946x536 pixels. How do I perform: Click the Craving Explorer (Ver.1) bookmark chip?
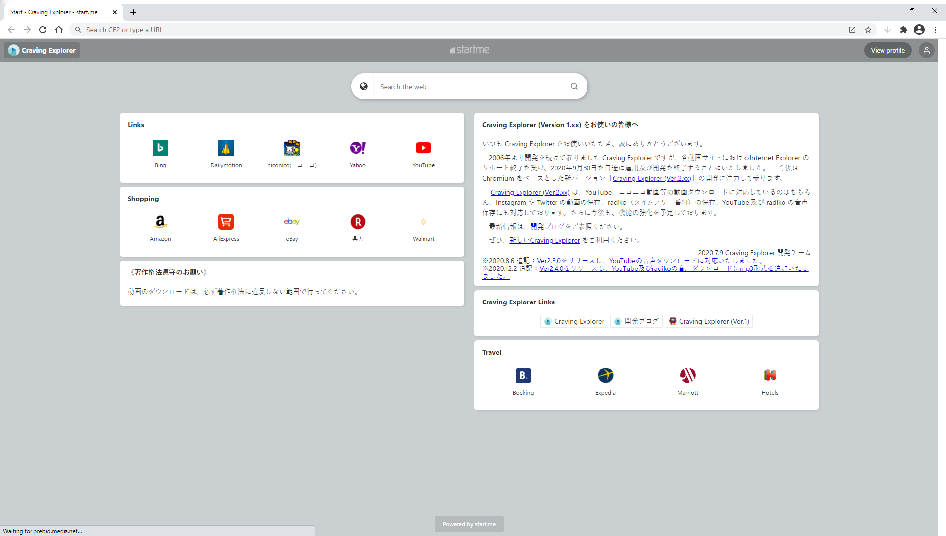click(x=709, y=321)
